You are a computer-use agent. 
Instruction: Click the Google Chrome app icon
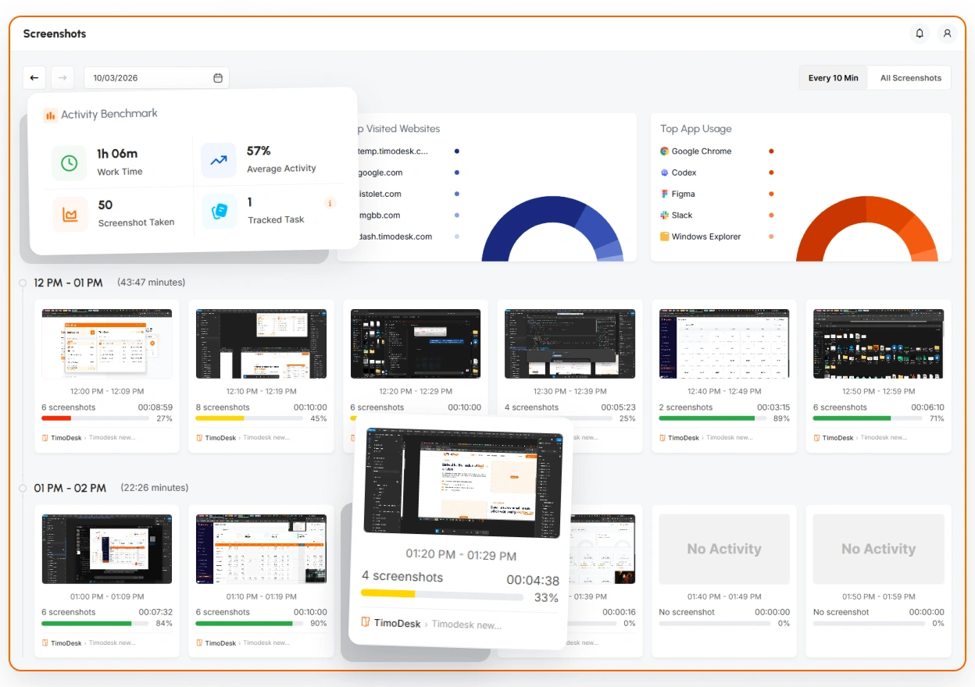(665, 151)
